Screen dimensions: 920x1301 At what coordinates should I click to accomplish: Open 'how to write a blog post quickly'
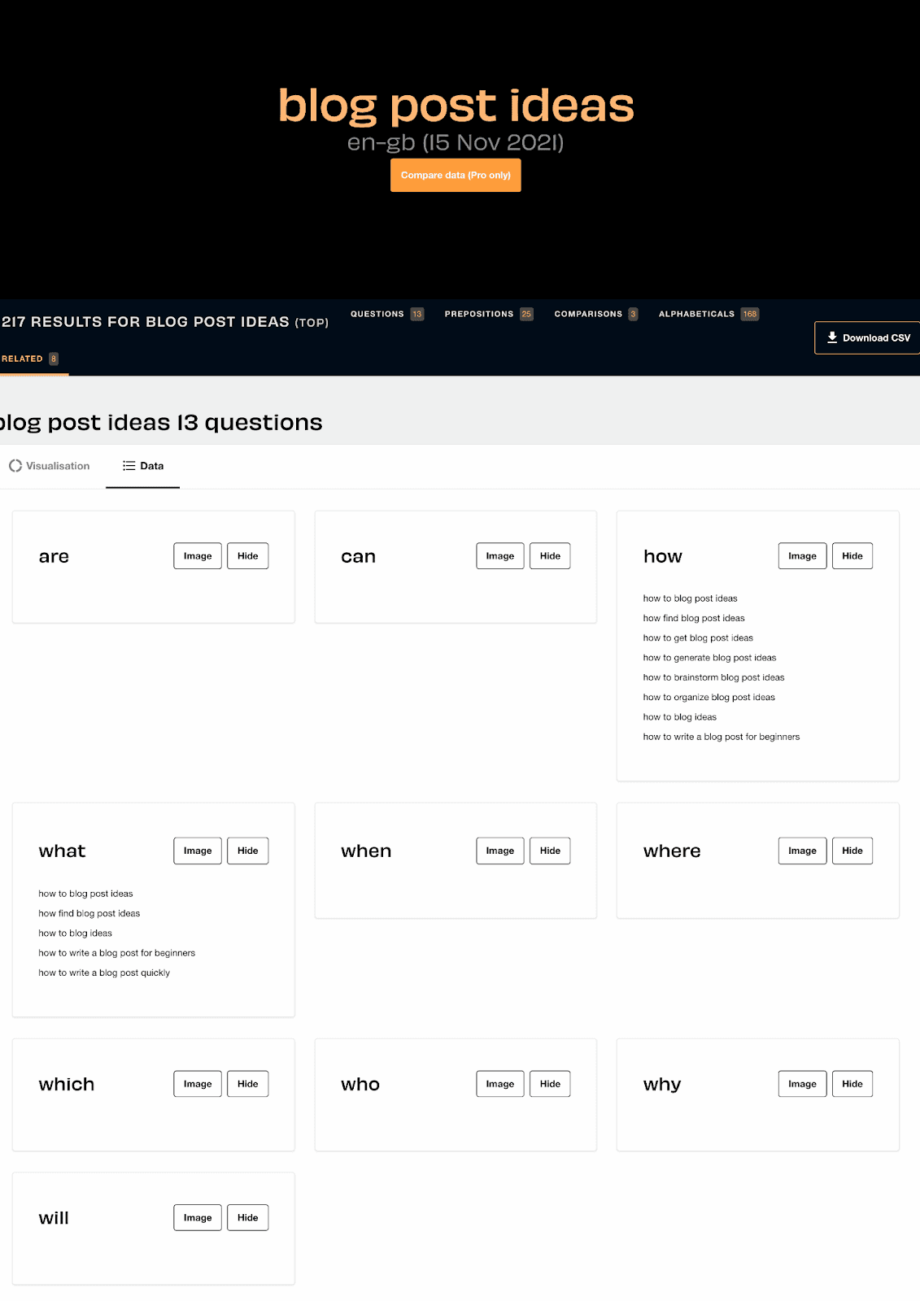pyautogui.click(x=104, y=972)
